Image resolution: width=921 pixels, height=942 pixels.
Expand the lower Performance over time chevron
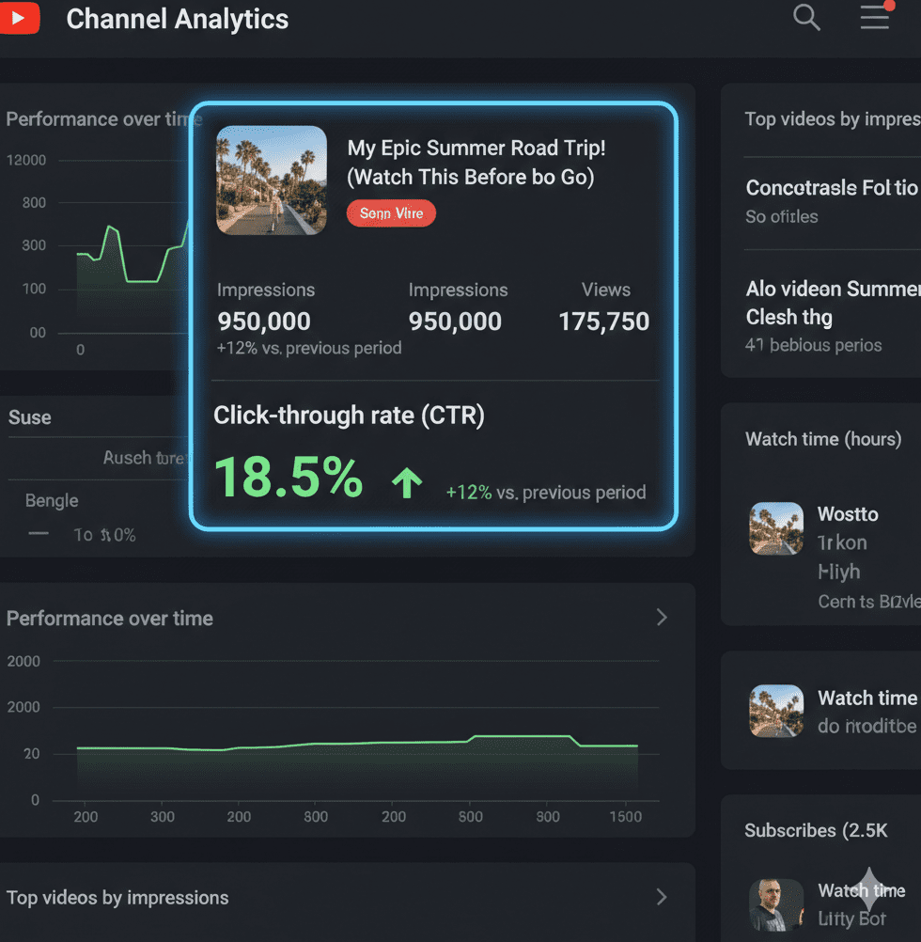click(x=662, y=617)
